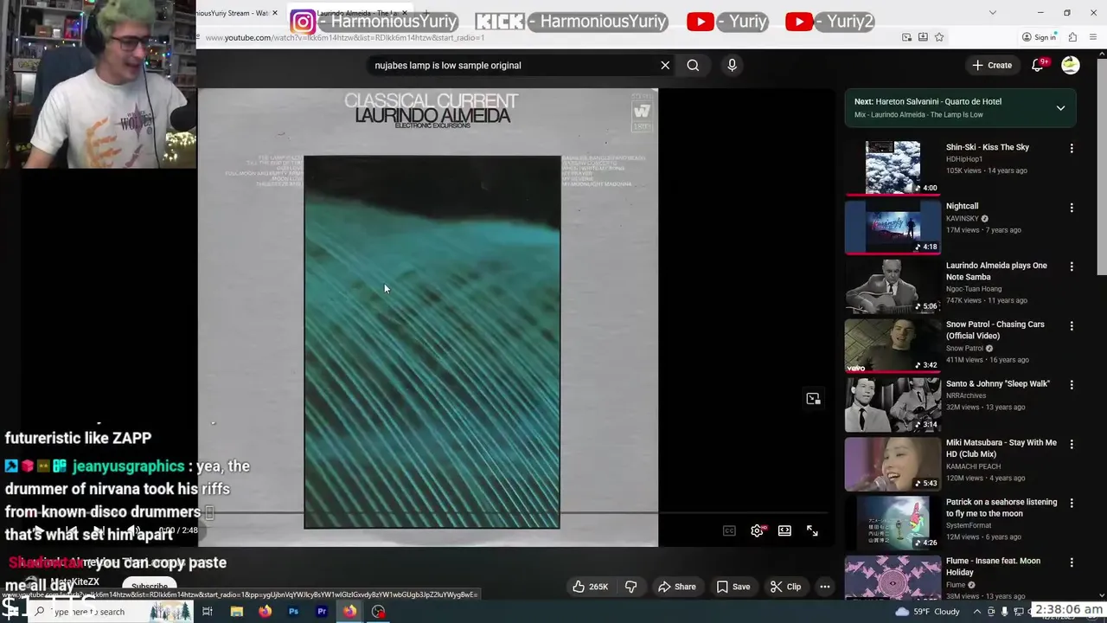Click the picture-in-picture icon in address bar
1107x623 pixels.
point(906,37)
